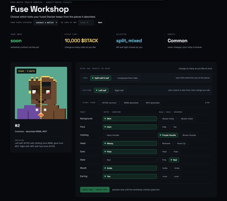The image size is (227, 201).
Task: Select Pink glow option
Action: [x=163, y=160]
